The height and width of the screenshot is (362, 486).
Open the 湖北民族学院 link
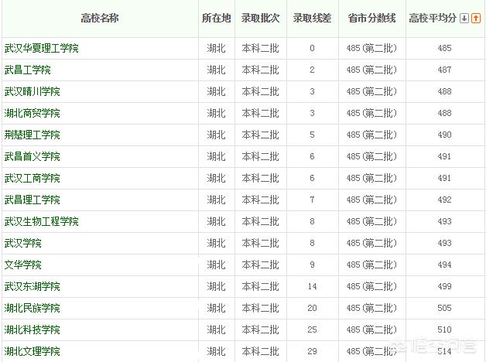click(33, 309)
